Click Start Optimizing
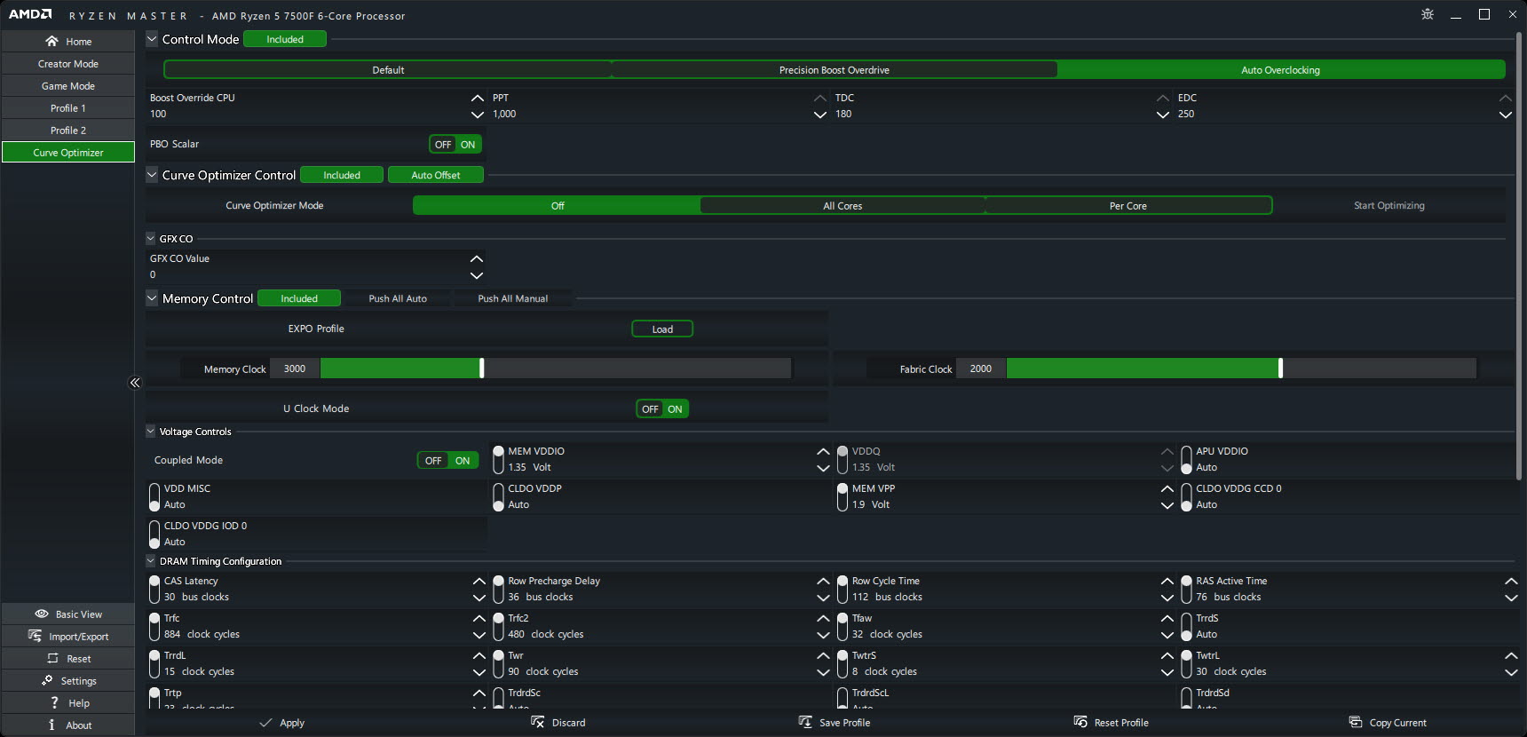Viewport: 1527px width, 737px height. [1389, 205]
